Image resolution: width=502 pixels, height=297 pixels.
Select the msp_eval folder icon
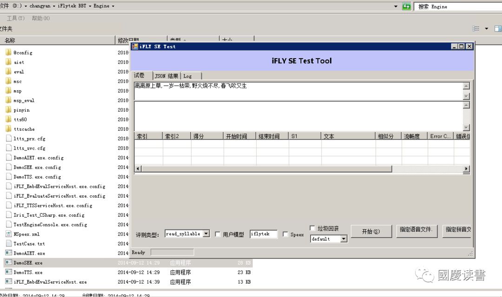pyautogui.click(x=9, y=100)
